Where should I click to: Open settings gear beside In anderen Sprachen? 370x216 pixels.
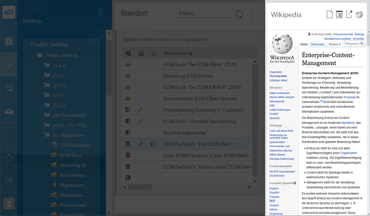295,183
